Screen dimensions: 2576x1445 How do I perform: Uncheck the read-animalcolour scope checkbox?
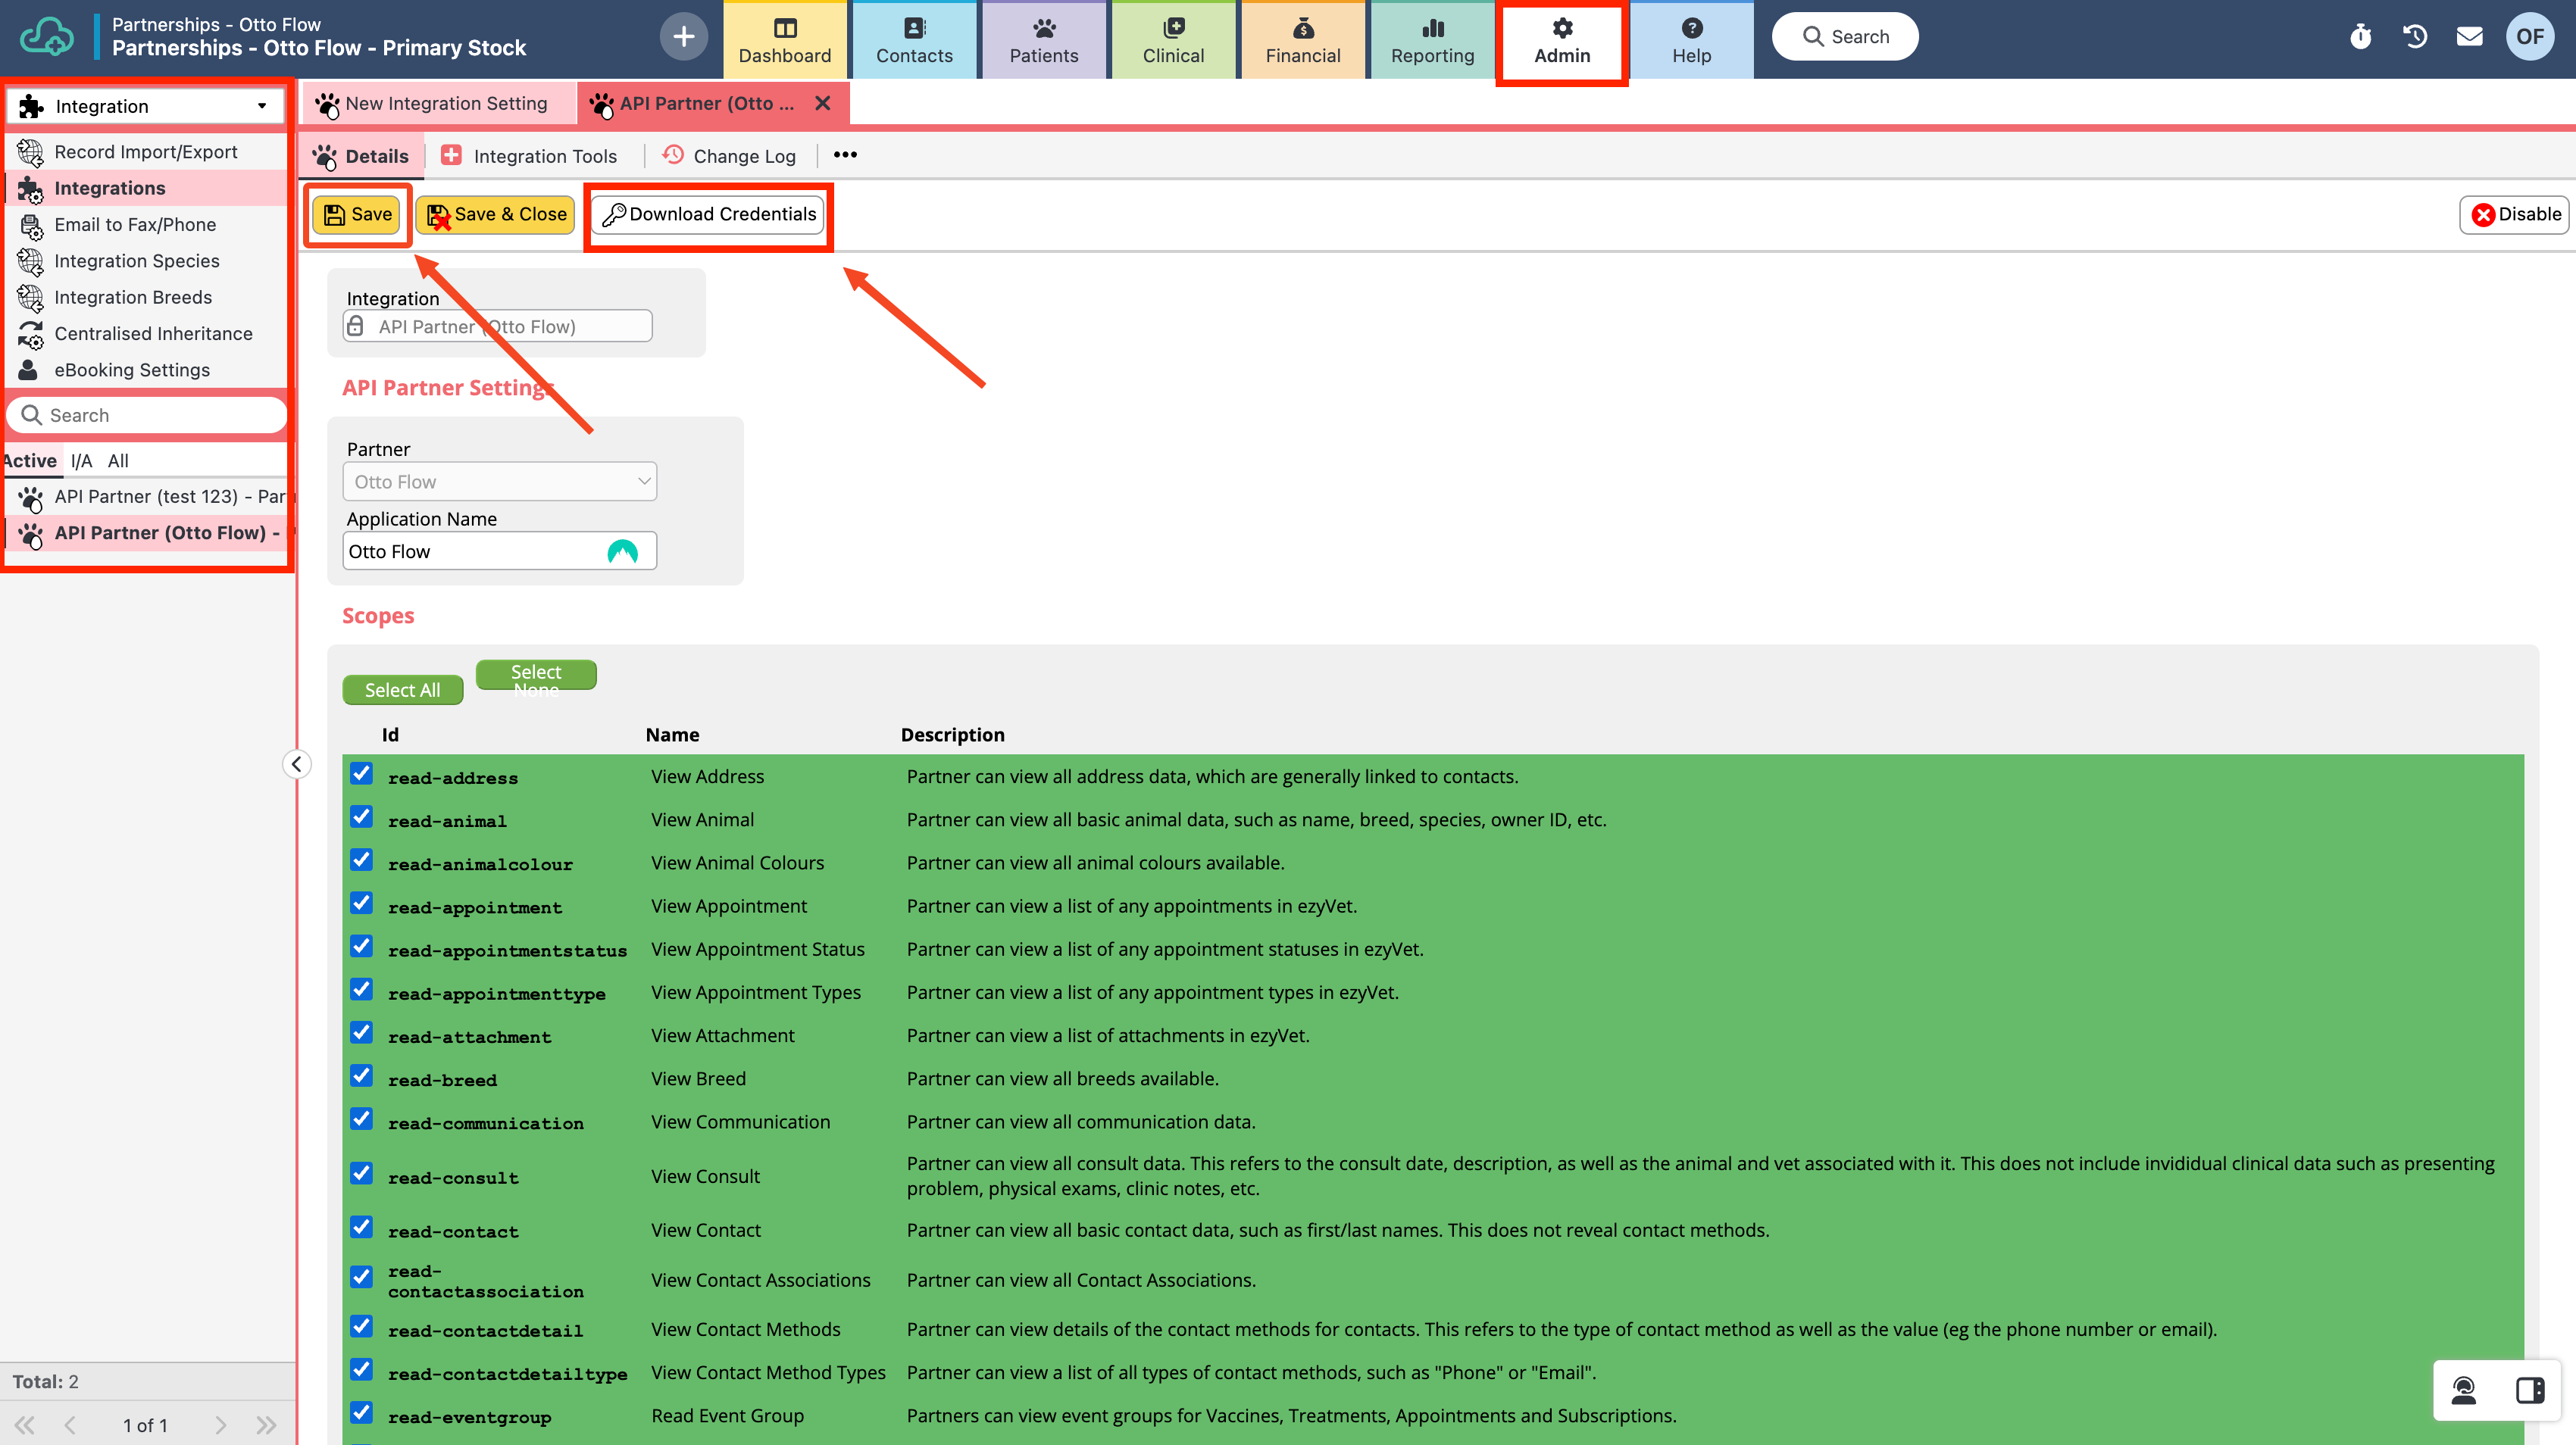[x=361, y=860]
